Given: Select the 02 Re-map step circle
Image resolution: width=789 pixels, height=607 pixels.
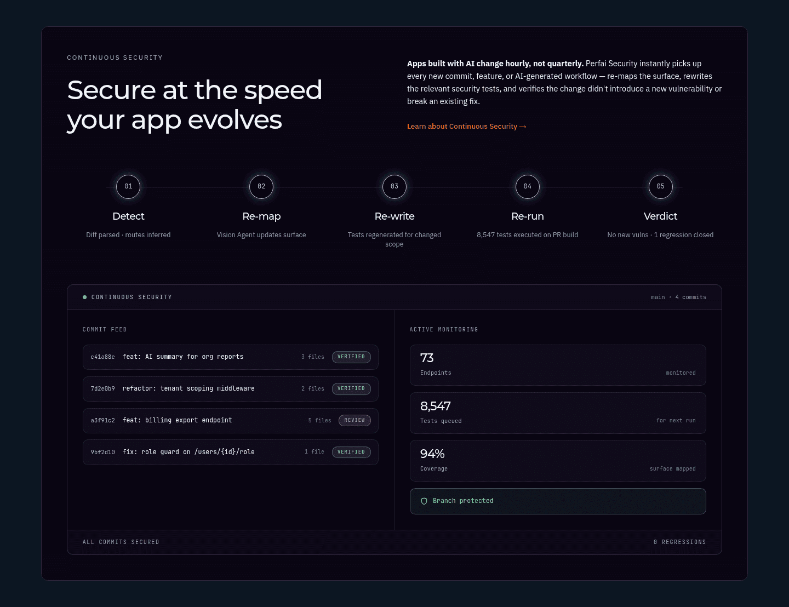Looking at the screenshot, I should (x=261, y=187).
